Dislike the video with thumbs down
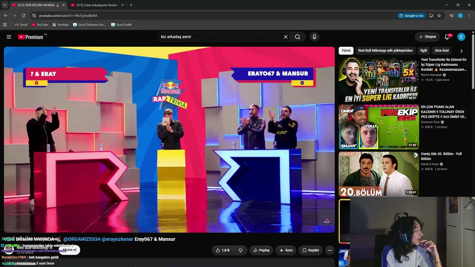475x267 pixels. 240,250
